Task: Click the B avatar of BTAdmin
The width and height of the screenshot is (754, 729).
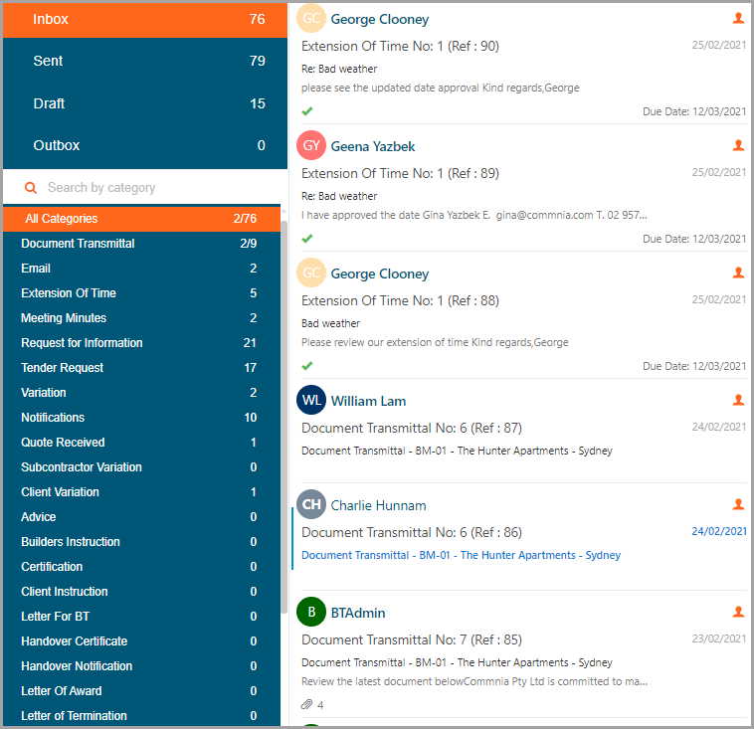Action: click(x=311, y=612)
